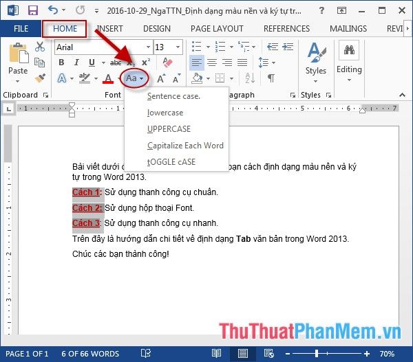The width and height of the screenshot is (413, 362).
Task: Switch to the DESIGN tab
Action: click(x=157, y=28)
